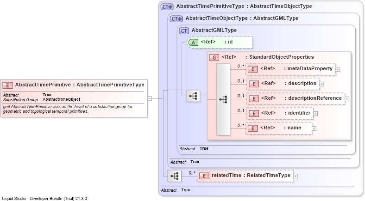The width and height of the screenshot is (365, 201).
Task: Click the E icon of AbstractTimePrimitive element
Action: [x=7, y=85]
